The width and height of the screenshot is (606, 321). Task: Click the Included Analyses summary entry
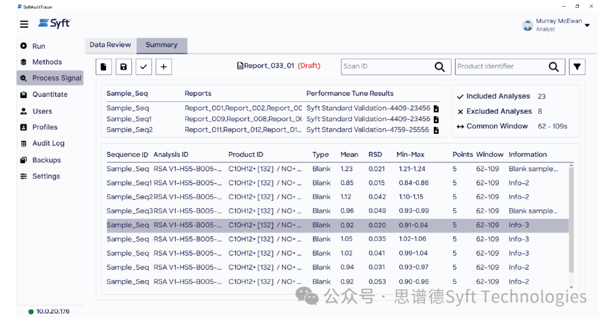pos(501,96)
